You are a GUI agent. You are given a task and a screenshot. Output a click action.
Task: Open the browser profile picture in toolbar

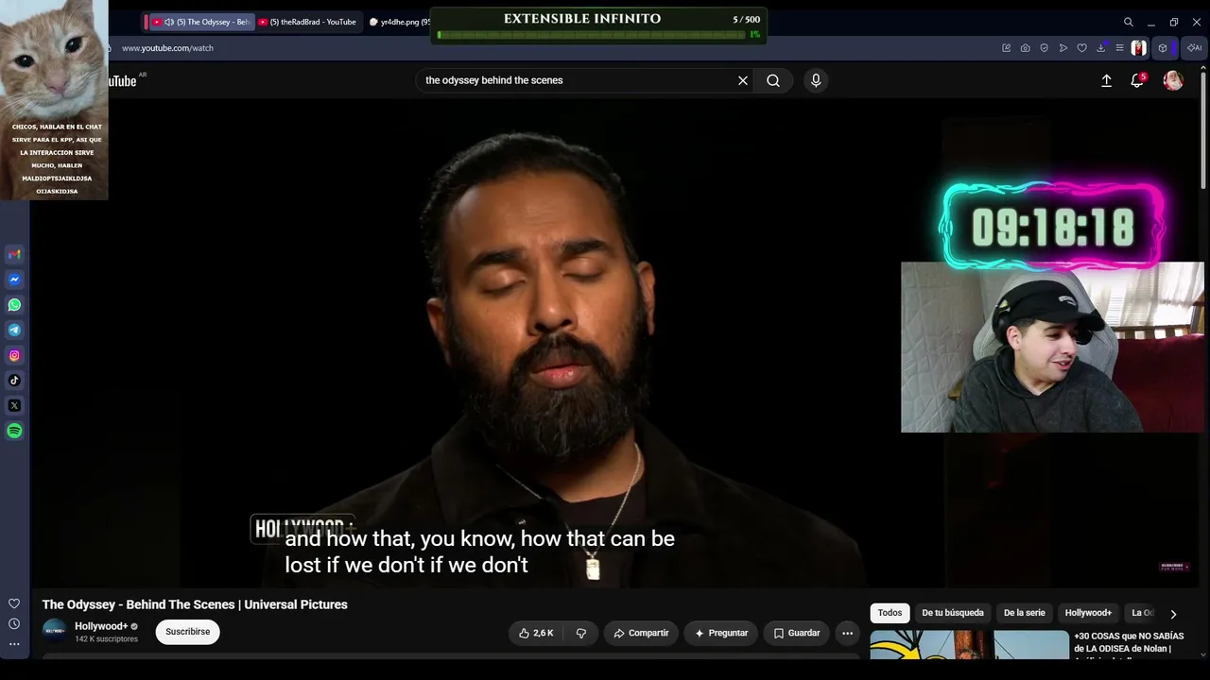point(1138,48)
